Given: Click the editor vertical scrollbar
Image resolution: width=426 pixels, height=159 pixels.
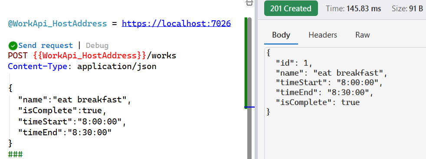Looking at the screenshot, I should 249,88.
